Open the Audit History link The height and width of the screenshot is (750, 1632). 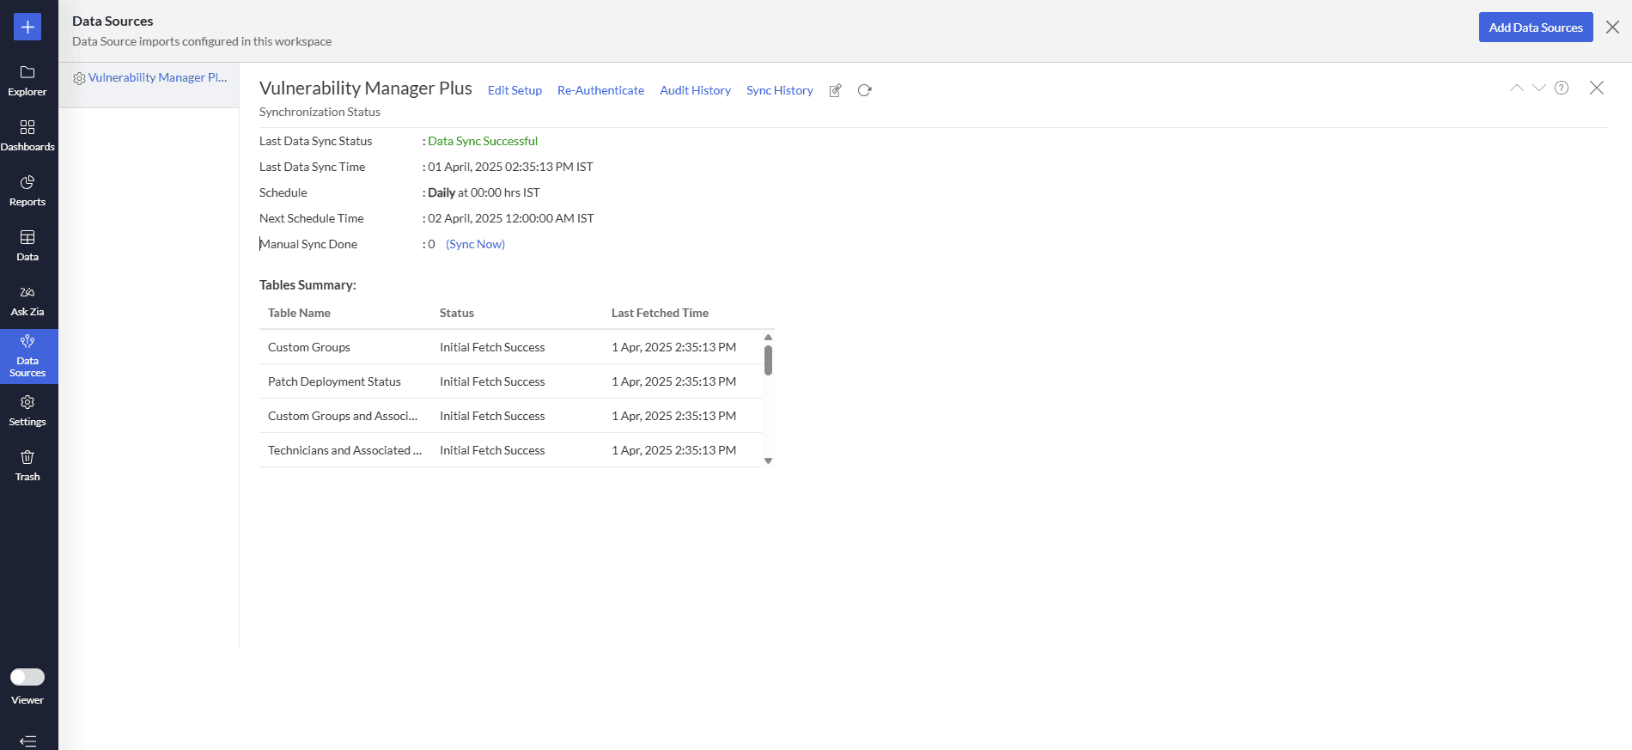click(x=695, y=90)
